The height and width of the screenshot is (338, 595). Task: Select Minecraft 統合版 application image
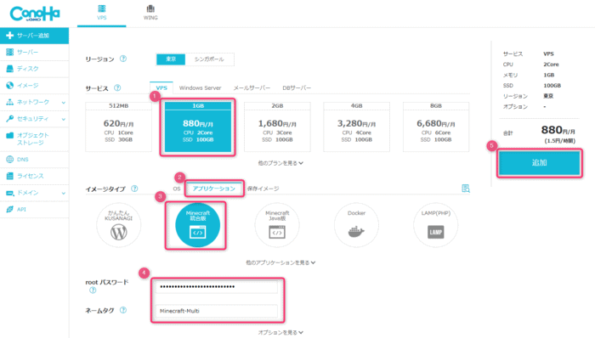198,225
